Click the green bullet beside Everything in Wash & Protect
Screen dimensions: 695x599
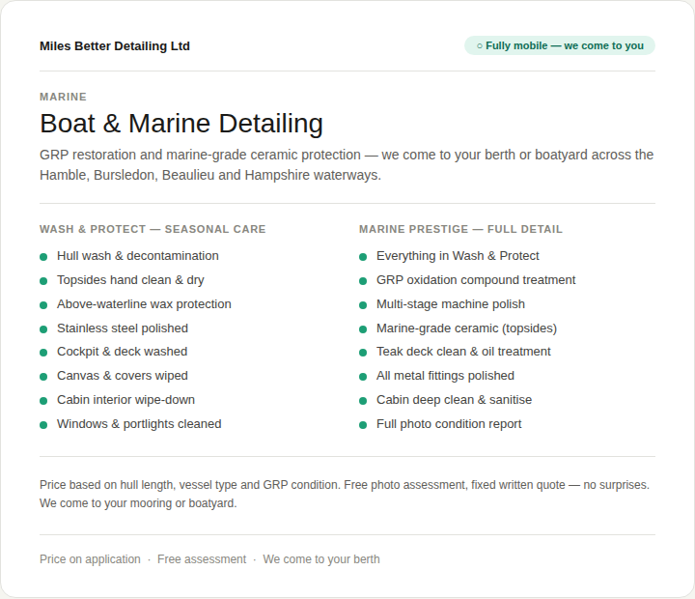pos(363,257)
